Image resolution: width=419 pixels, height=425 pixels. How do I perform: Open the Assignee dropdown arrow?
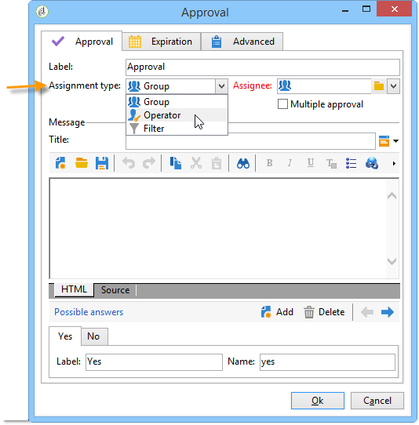(x=393, y=86)
